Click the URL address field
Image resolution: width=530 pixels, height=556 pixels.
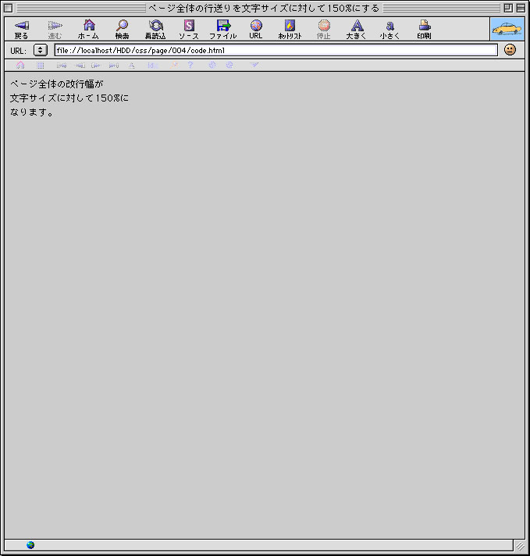(276, 50)
